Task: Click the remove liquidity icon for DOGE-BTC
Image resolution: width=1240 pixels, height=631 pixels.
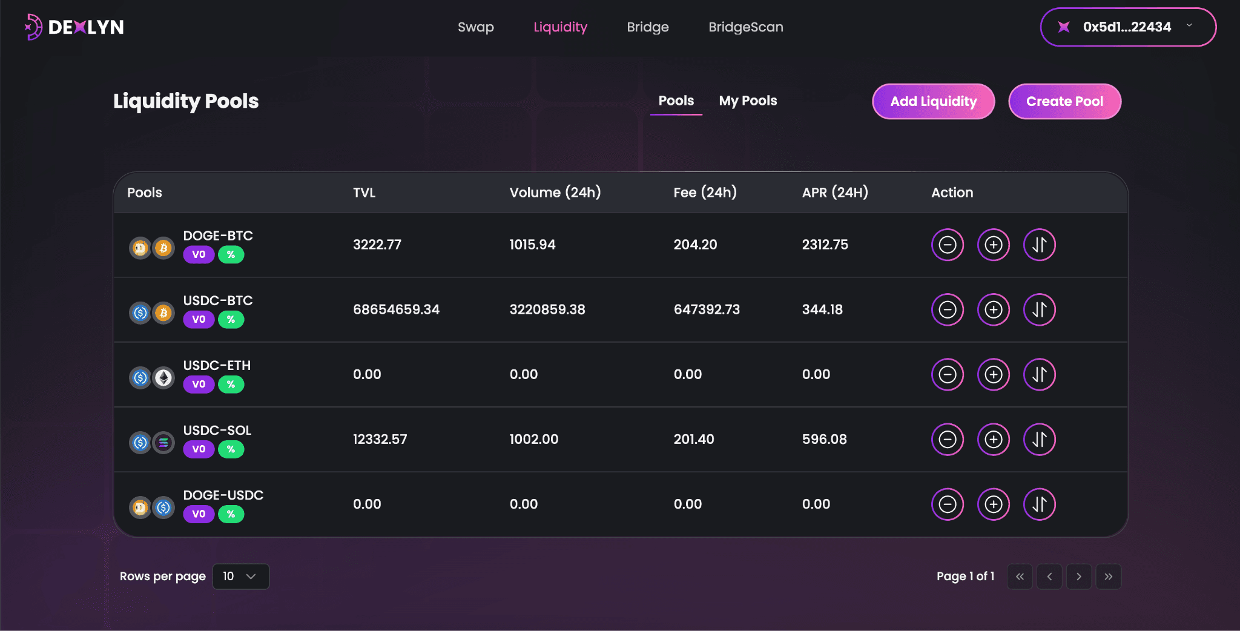Action: (x=947, y=245)
